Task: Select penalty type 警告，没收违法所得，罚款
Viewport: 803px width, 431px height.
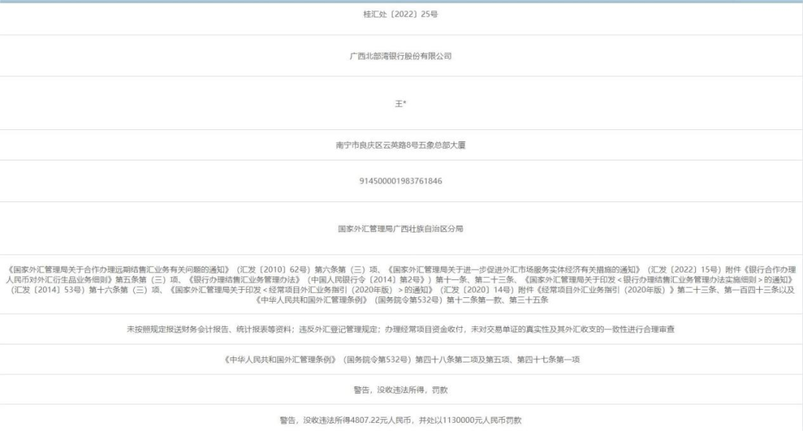Action: point(401,390)
